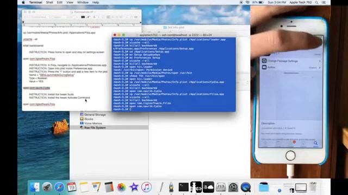This screenshot has width=348, height=195.
Task: Open the blue folder stack in Dock
Action: click(263, 187)
